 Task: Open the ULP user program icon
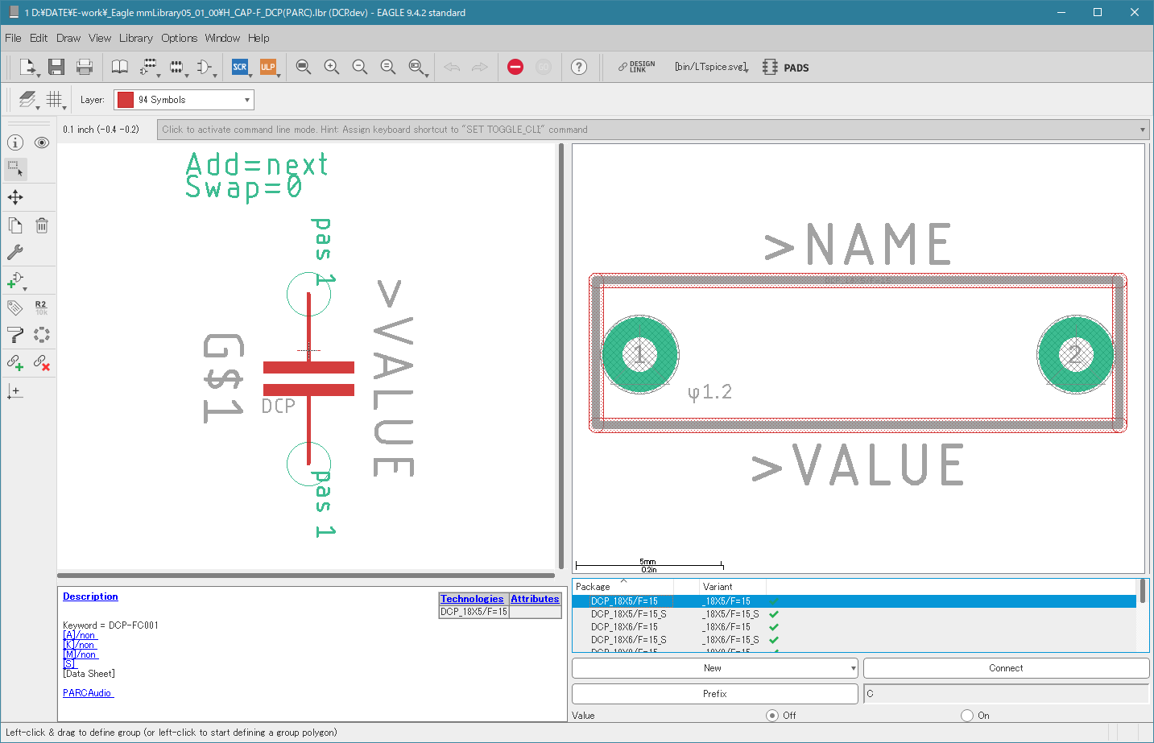click(x=268, y=68)
